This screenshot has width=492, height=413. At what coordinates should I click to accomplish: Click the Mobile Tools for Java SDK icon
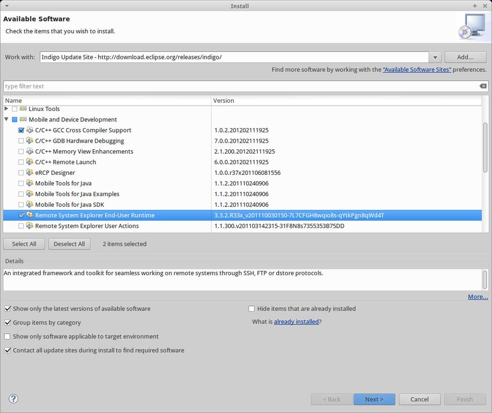pos(30,205)
